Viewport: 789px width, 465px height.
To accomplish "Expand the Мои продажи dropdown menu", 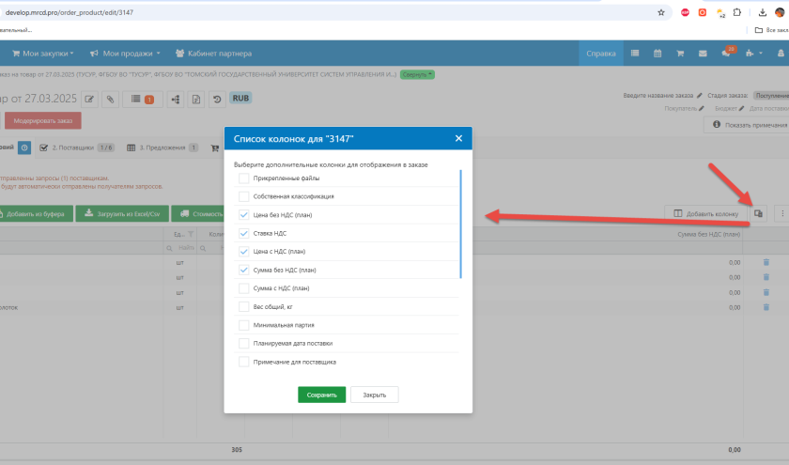I will click(125, 54).
